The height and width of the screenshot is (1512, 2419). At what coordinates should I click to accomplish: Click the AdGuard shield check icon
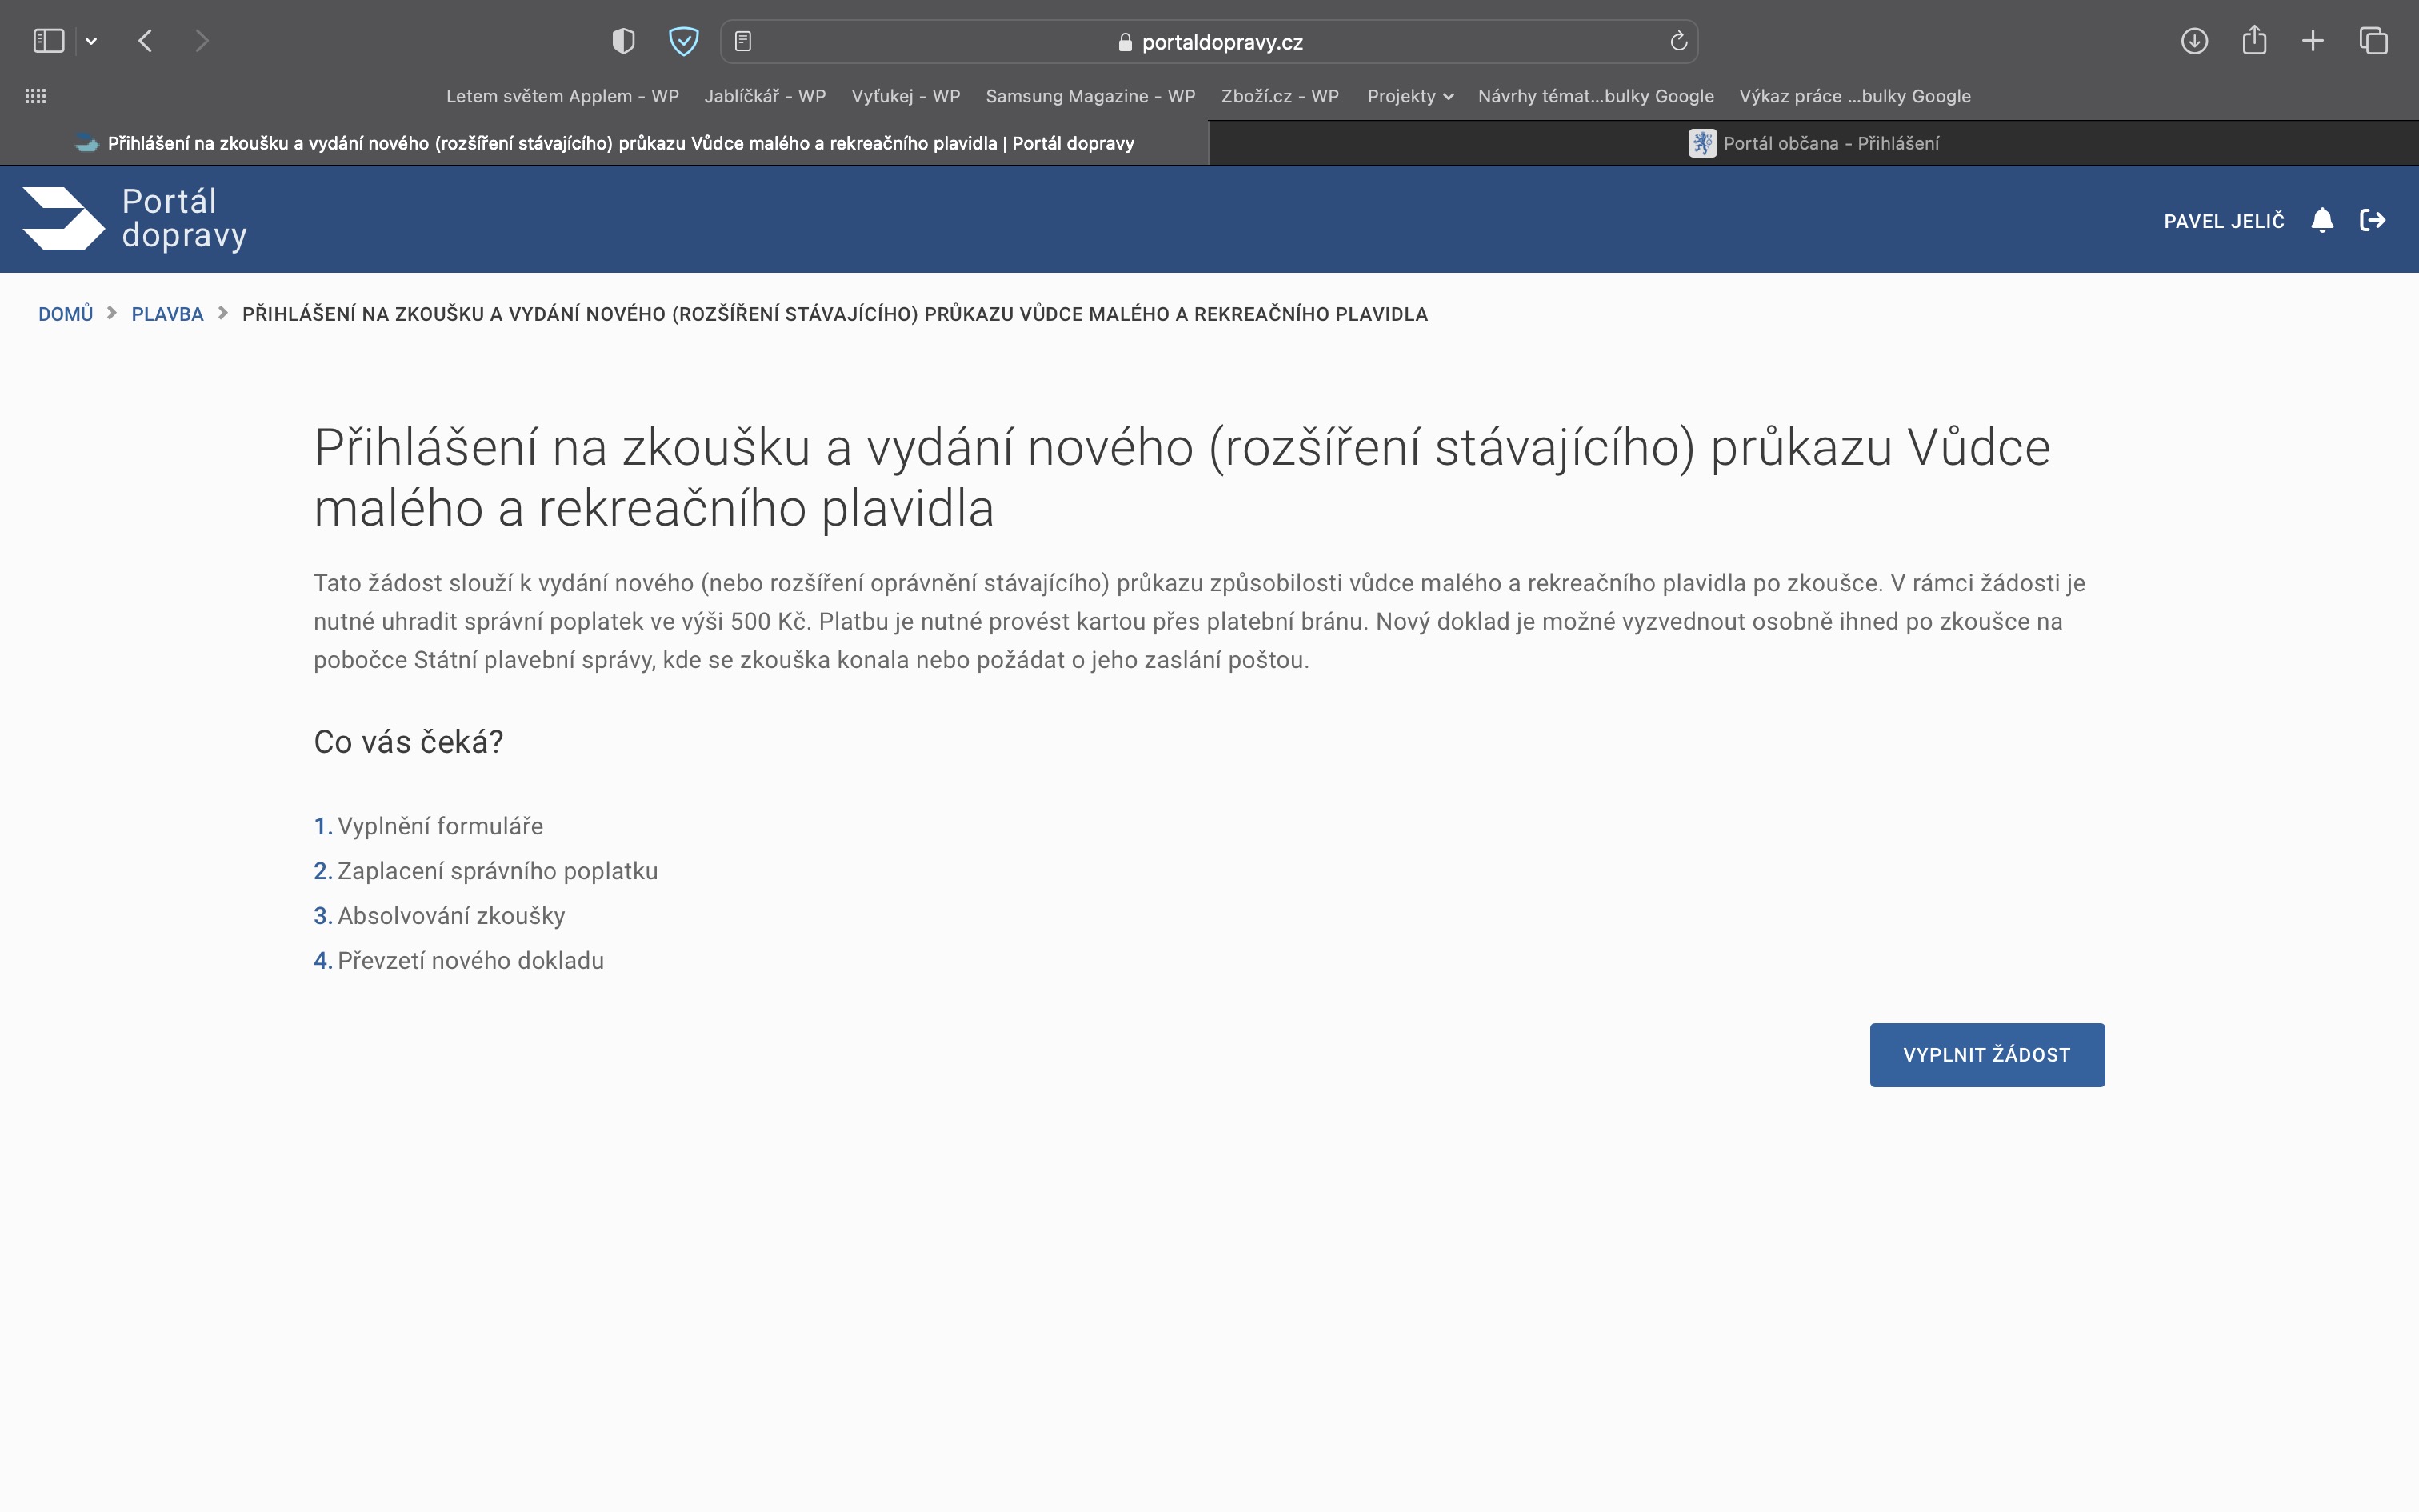click(x=684, y=41)
